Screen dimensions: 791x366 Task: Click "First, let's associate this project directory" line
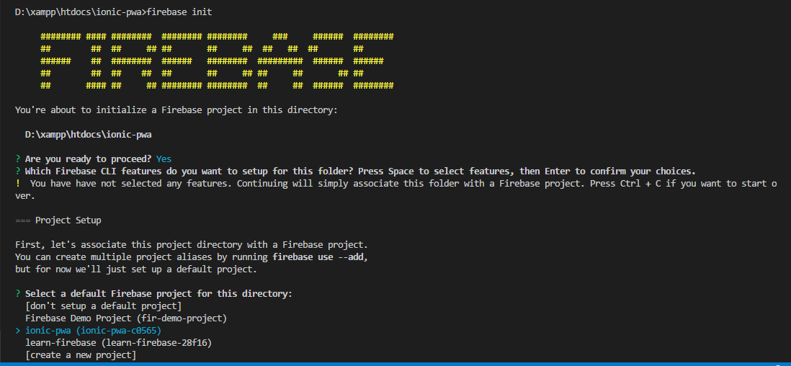[x=192, y=245]
